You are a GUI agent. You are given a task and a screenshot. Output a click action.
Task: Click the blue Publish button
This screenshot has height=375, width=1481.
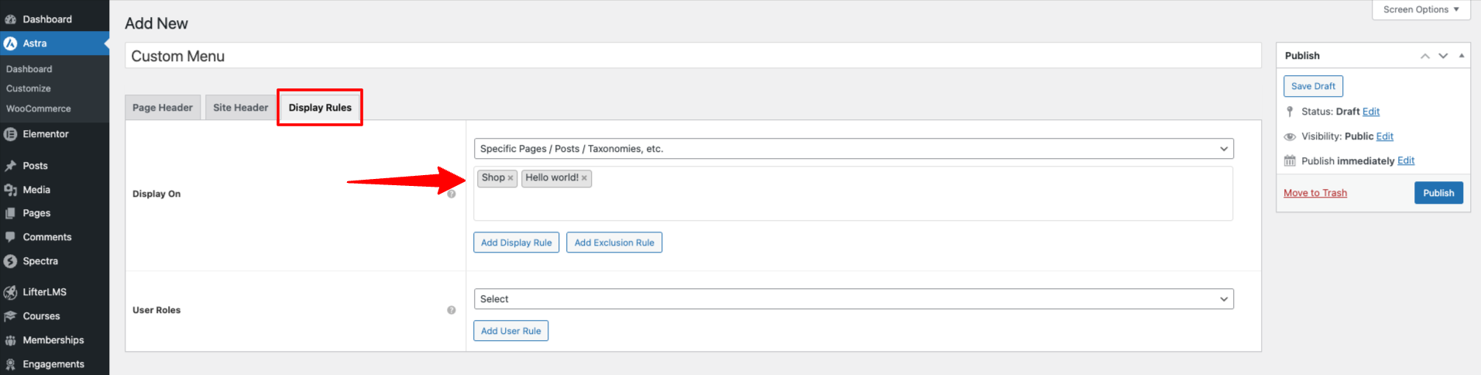1438,193
